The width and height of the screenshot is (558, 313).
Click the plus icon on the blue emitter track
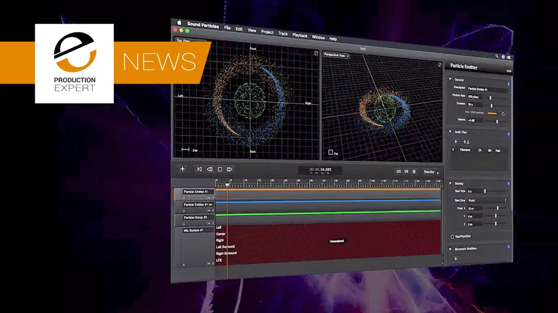click(184, 211)
